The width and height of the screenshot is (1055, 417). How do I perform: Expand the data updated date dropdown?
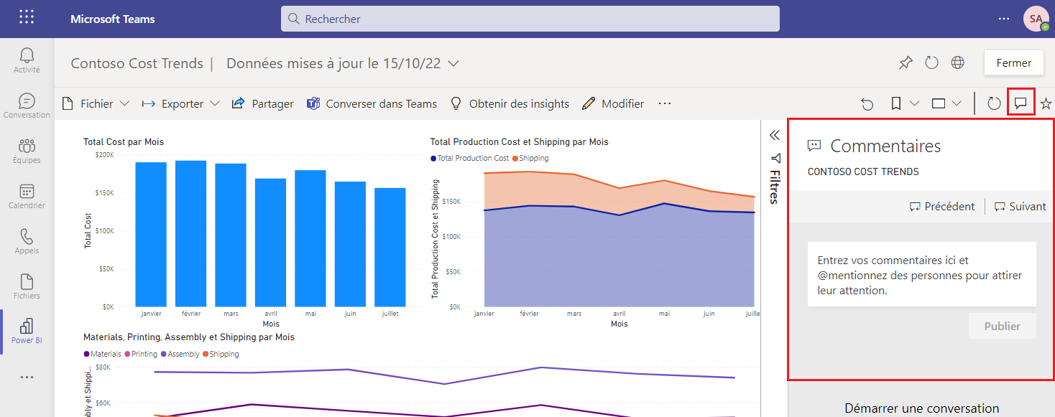coord(453,63)
